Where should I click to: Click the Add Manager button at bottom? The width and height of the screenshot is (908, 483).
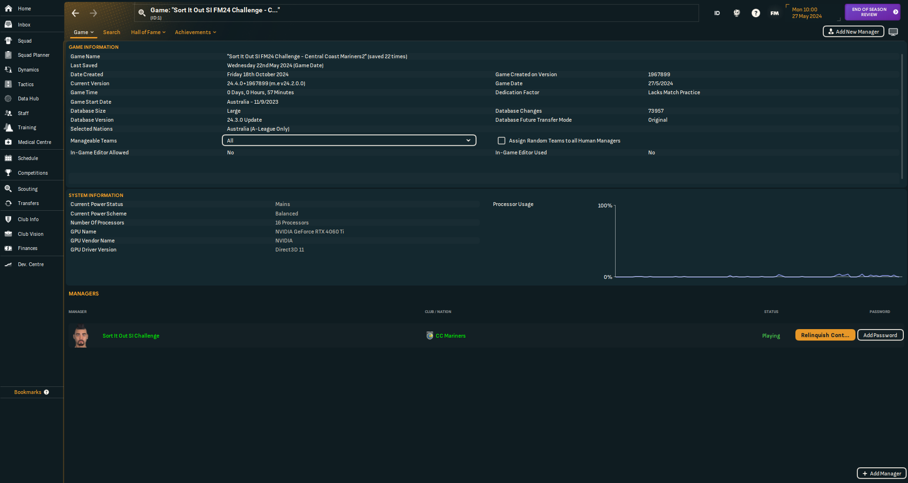[x=882, y=474]
